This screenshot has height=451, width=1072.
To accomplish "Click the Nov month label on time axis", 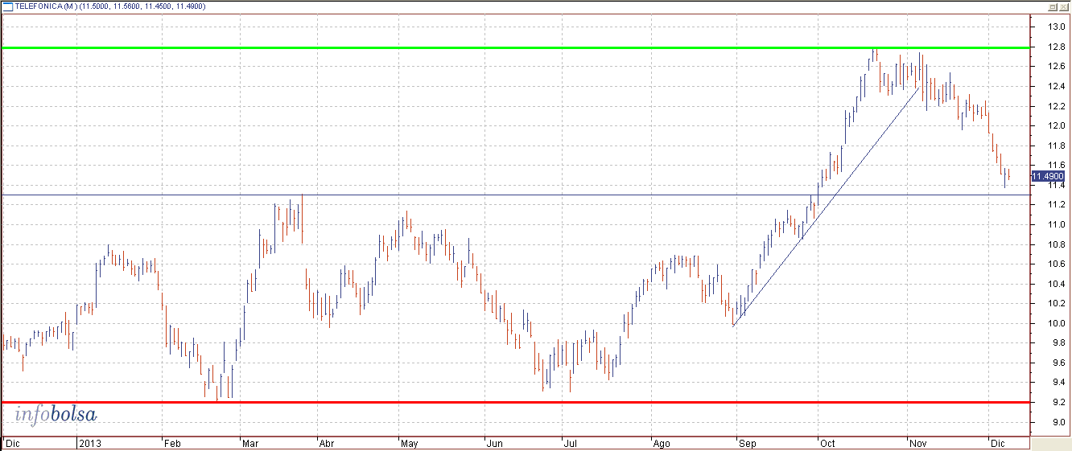I will coord(917,443).
